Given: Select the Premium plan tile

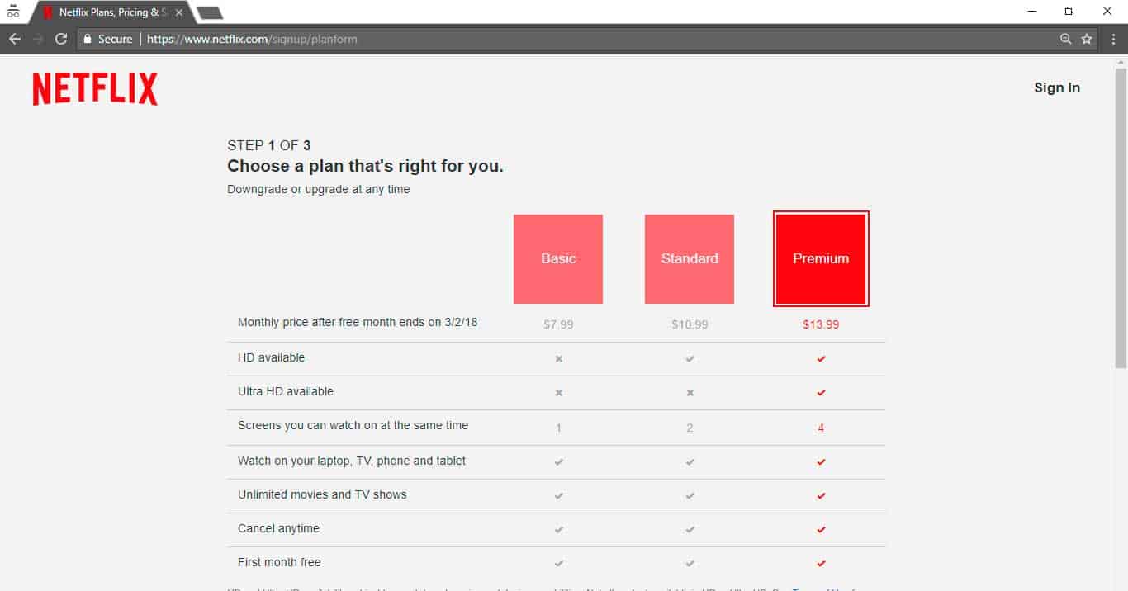Looking at the screenshot, I should coord(821,259).
